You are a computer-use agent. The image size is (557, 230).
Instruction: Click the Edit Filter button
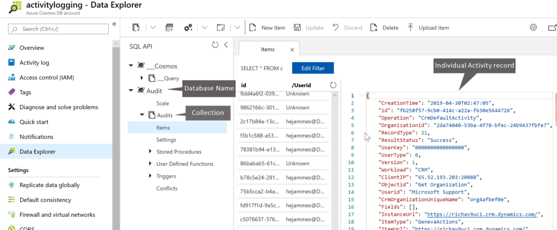tap(313, 69)
